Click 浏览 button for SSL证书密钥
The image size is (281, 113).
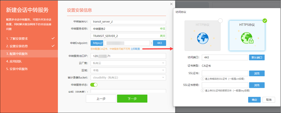pyautogui.click(x=257, y=85)
